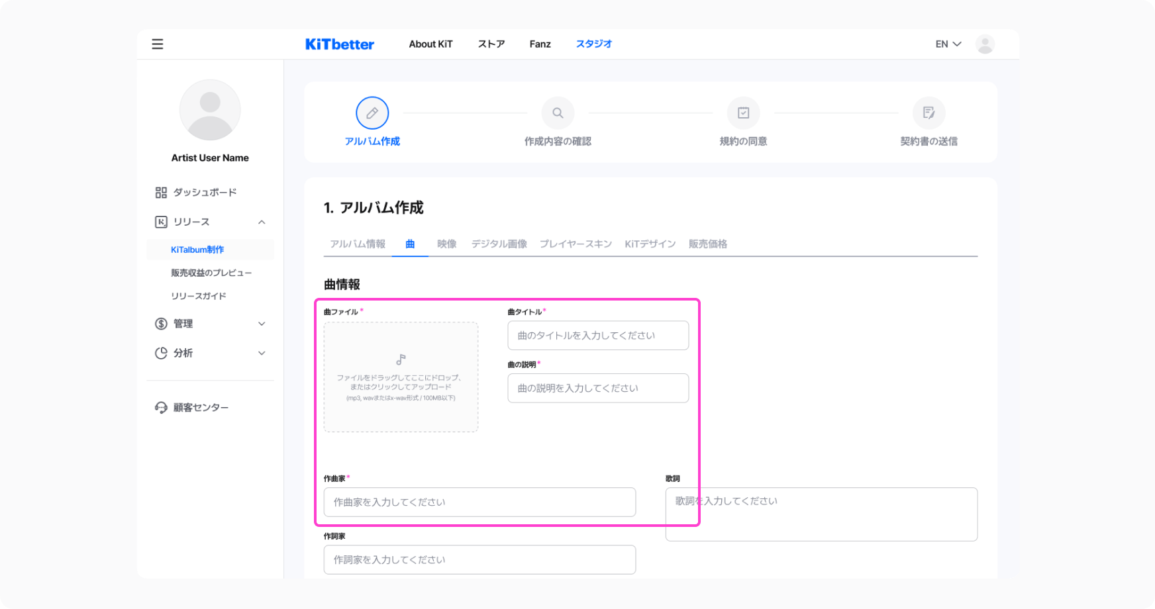Expand the 分析 sidebar section
The height and width of the screenshot is (609, 1155).
(x=262, y=353)
